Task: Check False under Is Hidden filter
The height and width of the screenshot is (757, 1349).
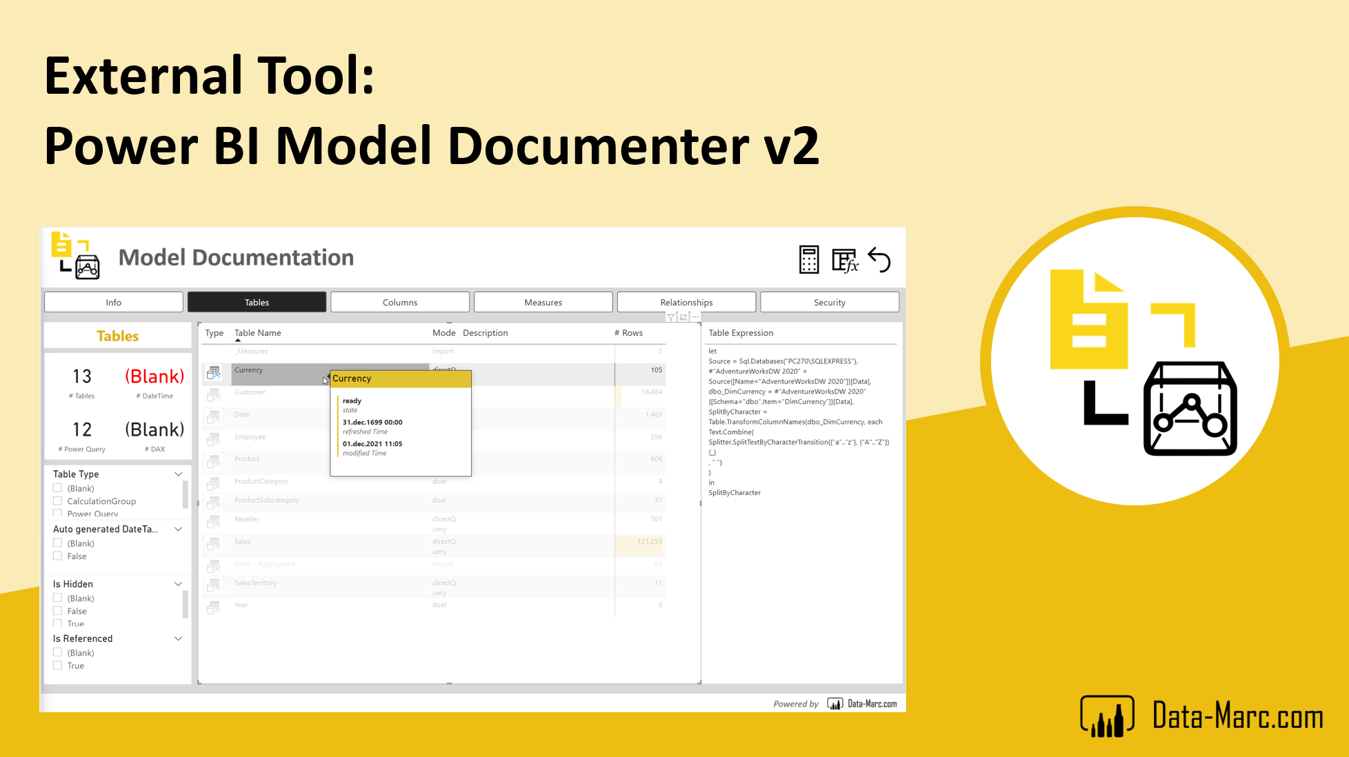Action: click(58, 611)
